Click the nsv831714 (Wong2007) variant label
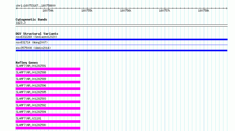 point(32,42)
